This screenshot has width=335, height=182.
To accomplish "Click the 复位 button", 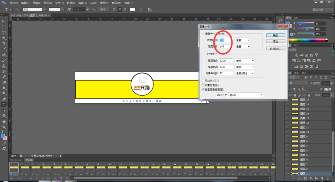I will click(x=276, y=41).
